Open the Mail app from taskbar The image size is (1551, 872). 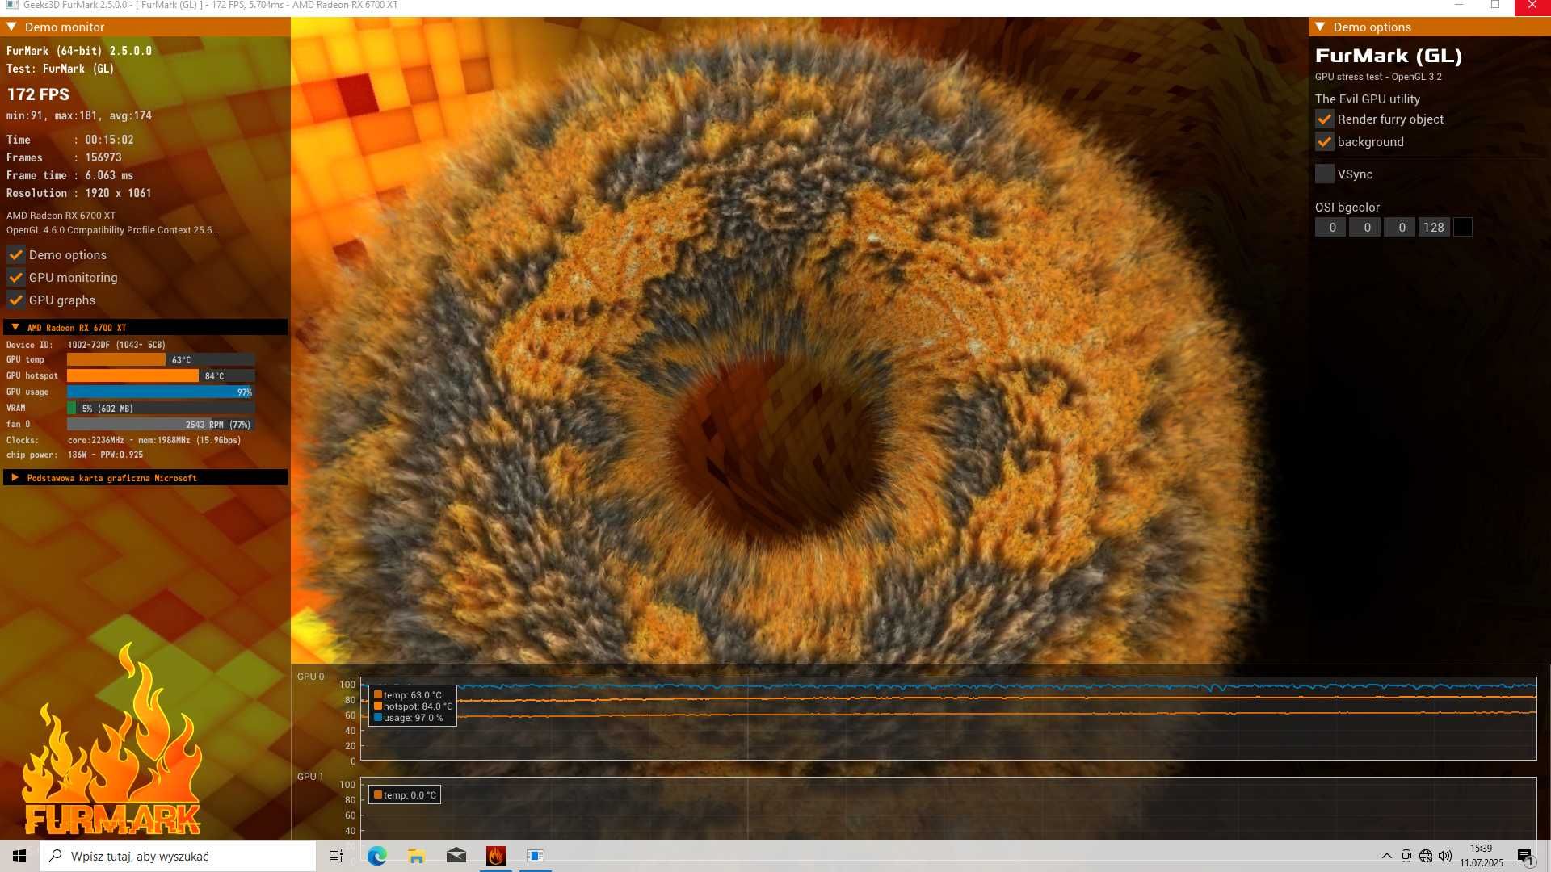456,856
